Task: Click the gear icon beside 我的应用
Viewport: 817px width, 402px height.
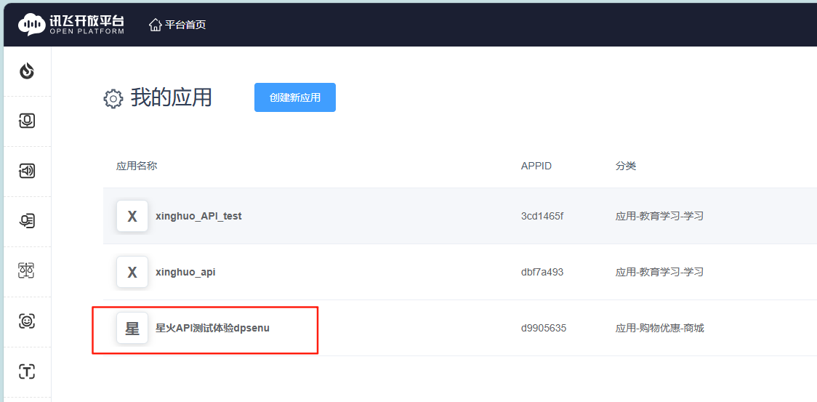Action: coord(113,99)
